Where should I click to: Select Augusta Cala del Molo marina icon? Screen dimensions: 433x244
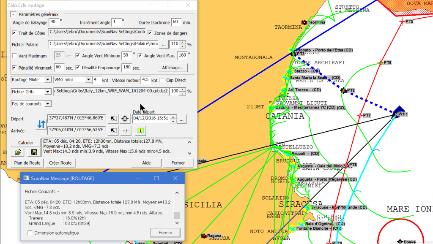click(x=293, y=166)
